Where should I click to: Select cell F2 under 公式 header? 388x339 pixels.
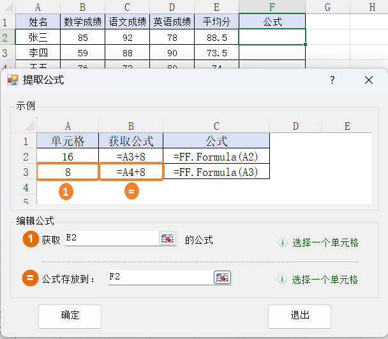click(272, 37)
